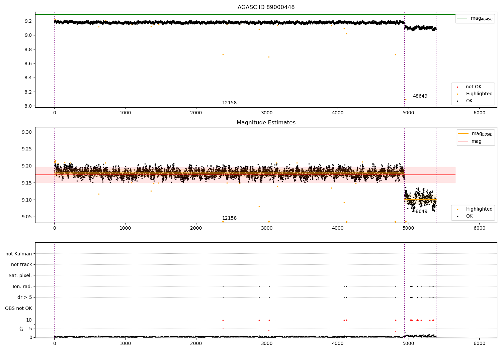Click y-axis tick '8.0' in top plot

tap(28, 106)
